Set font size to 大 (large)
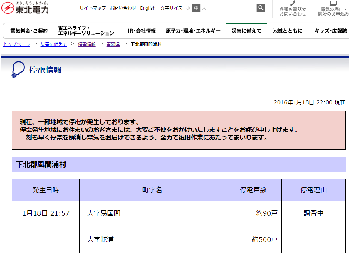Viewport: 349px width, 256px height. tap(202, 7)
